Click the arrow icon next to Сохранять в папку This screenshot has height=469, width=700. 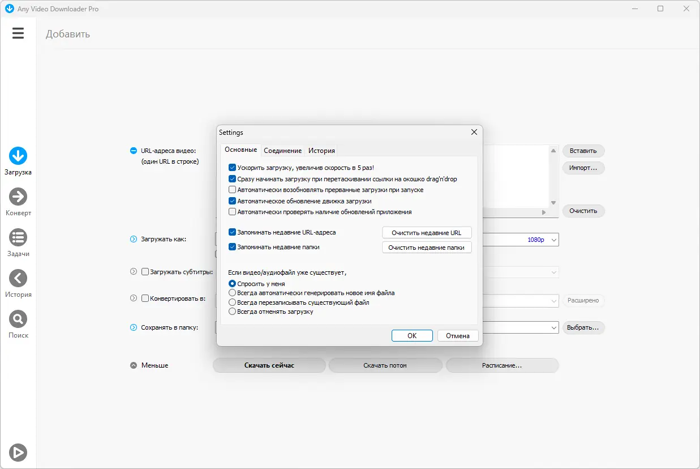tap(134, 327)
